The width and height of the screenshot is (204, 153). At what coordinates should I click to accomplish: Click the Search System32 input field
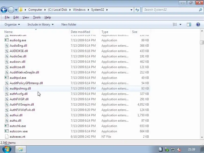point(170,10)
